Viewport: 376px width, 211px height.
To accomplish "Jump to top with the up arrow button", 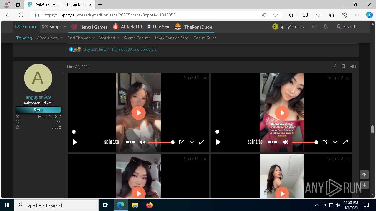I will [364, 175].
